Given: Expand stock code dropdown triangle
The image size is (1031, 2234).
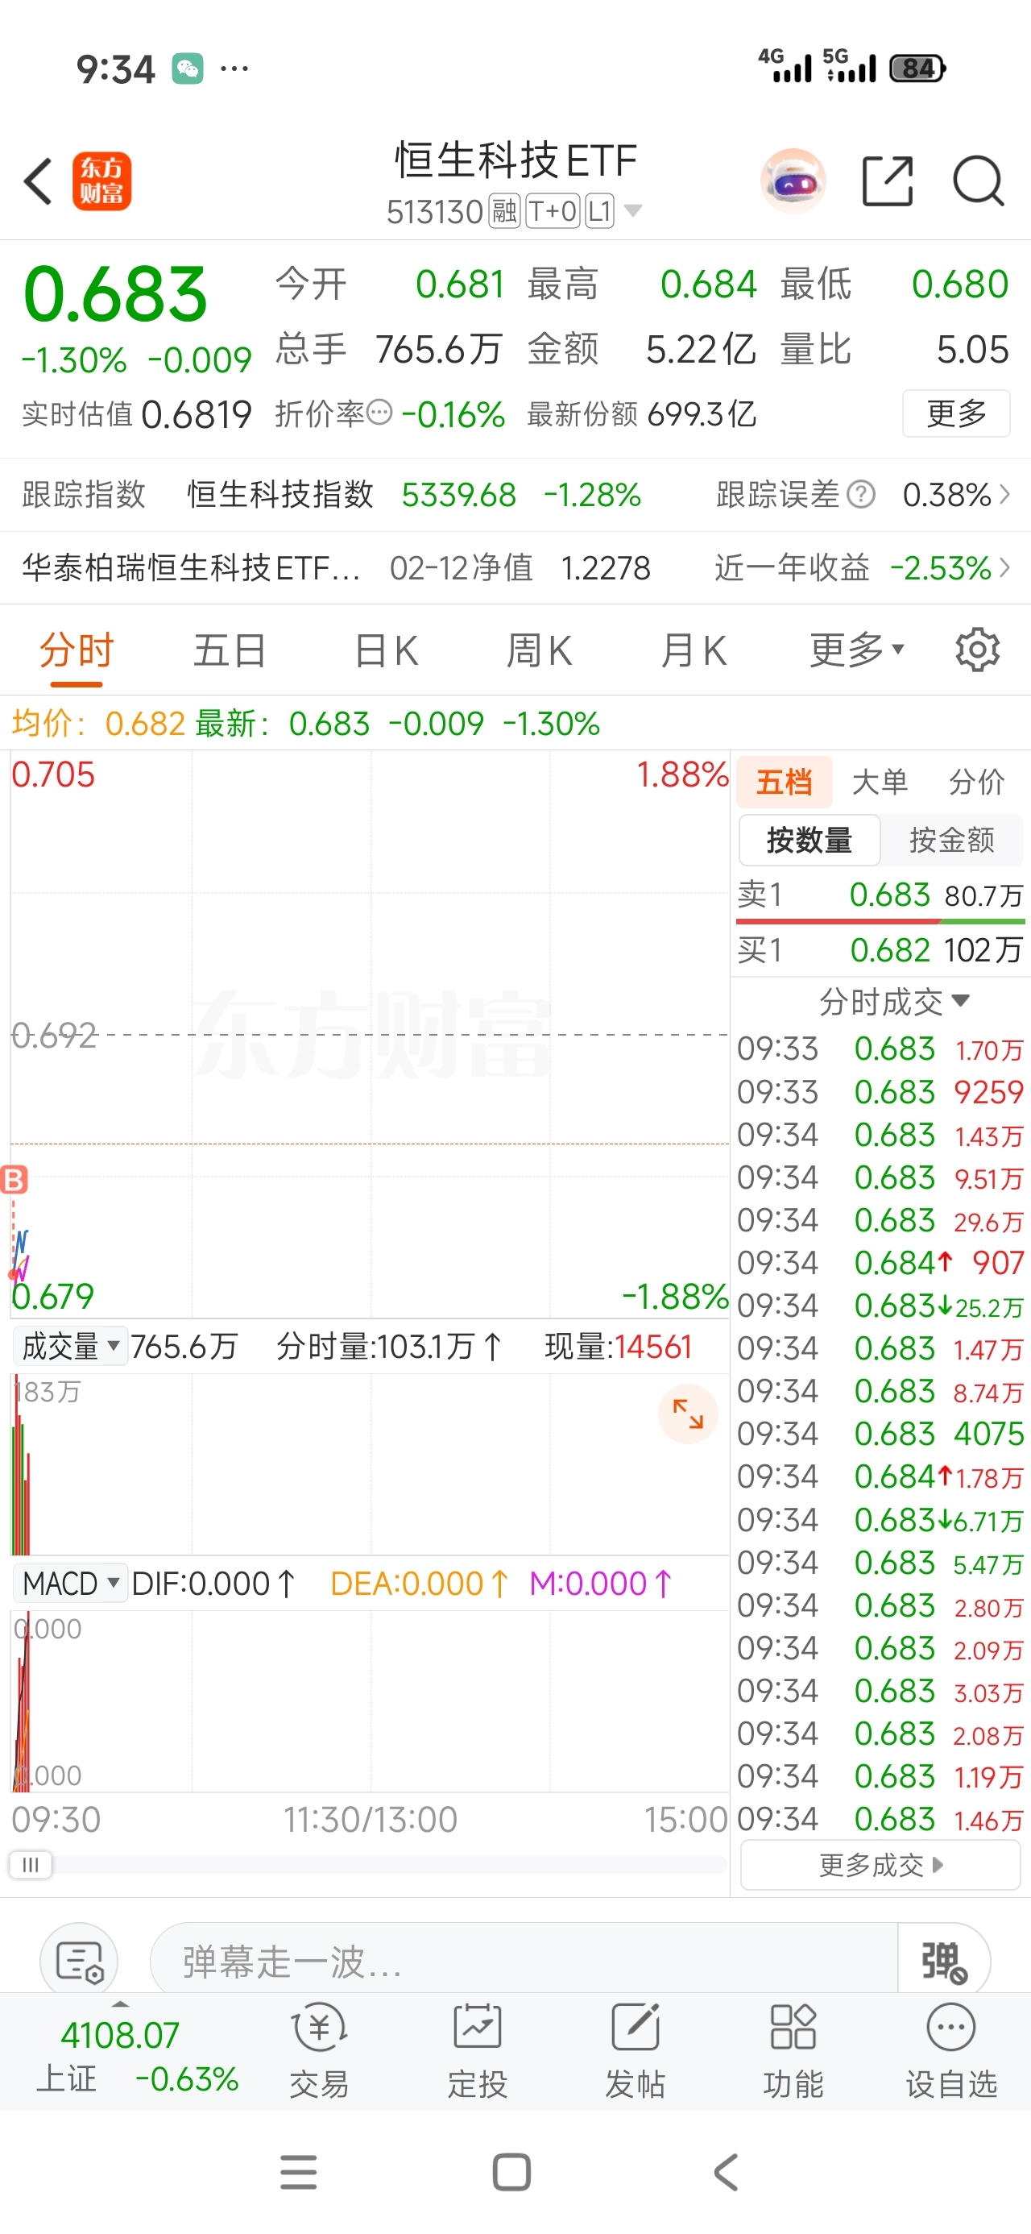Looking at the screenshot, I should (x=633, y=210).
